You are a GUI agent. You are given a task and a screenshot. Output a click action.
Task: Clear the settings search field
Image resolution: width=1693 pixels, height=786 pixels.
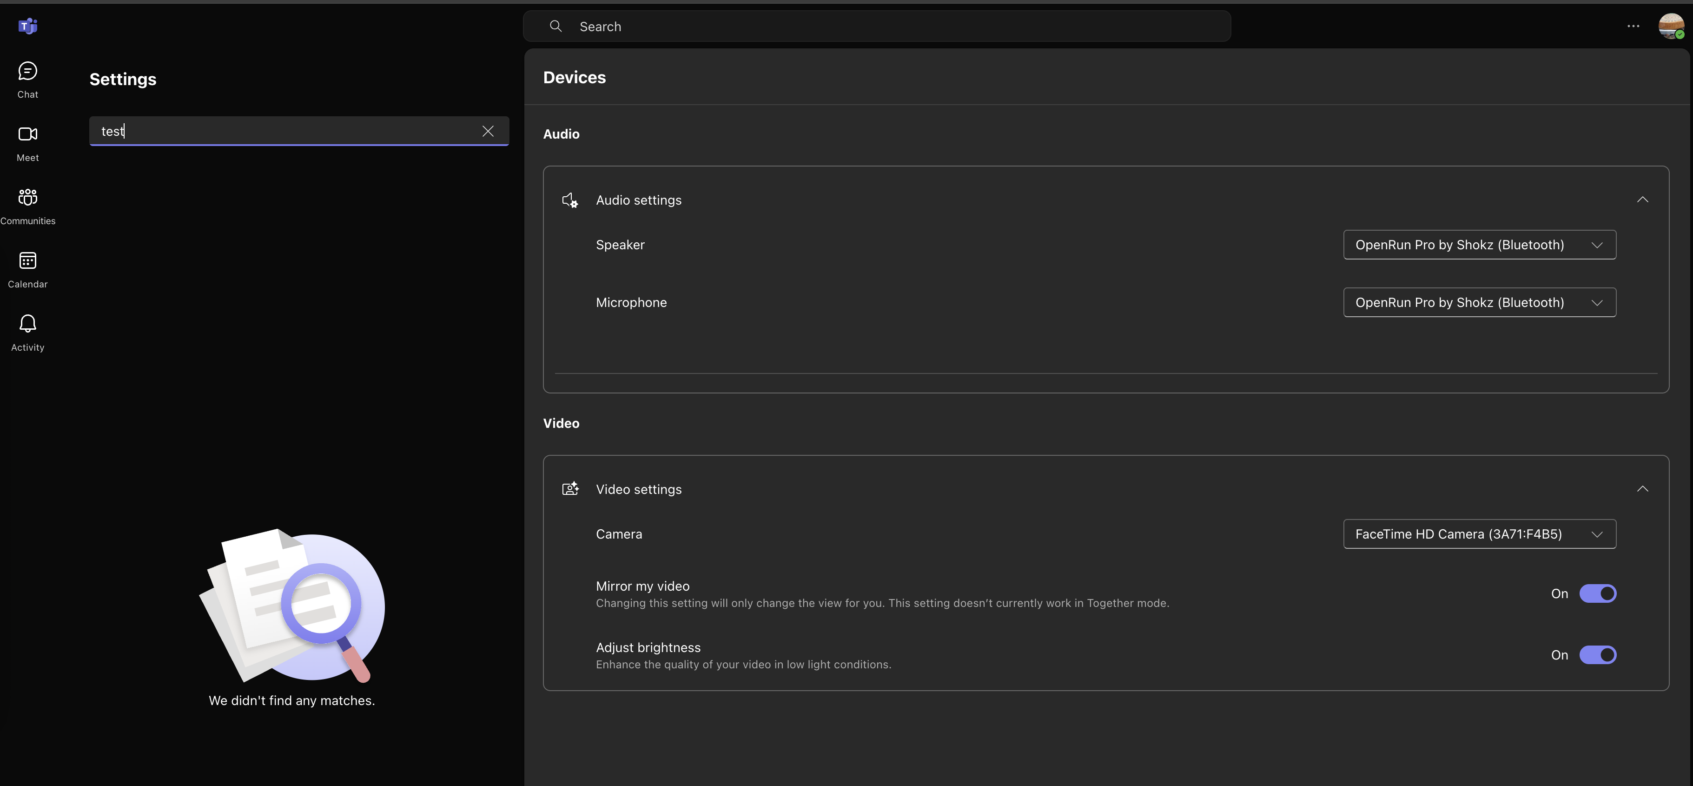click(488, 131)
